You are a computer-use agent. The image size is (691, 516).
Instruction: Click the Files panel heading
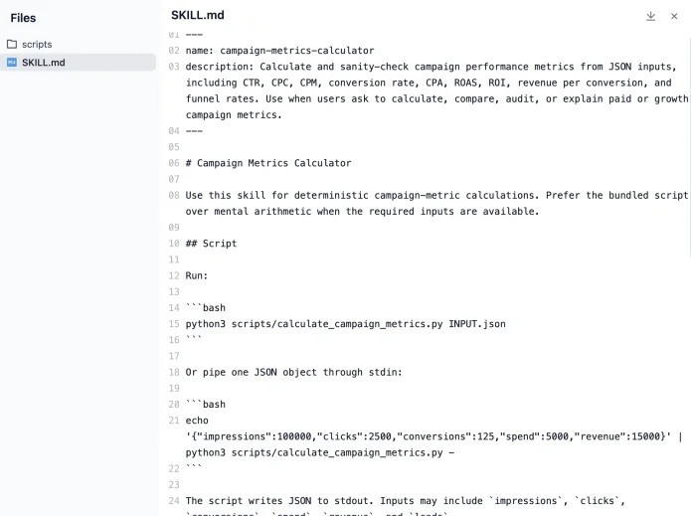(23, 18)
